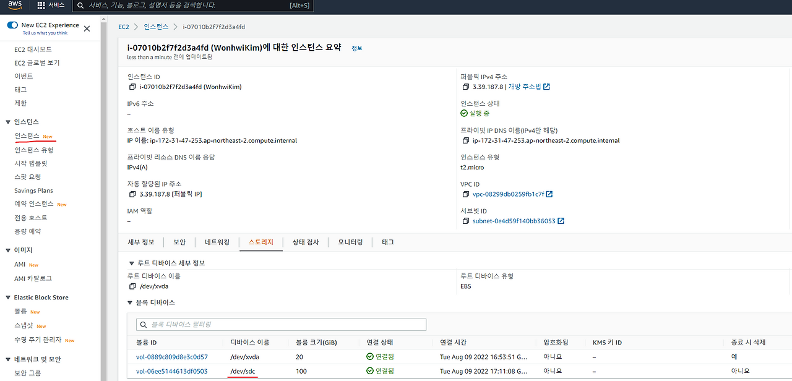Open the 세부 정보 tab

(141, 242)
